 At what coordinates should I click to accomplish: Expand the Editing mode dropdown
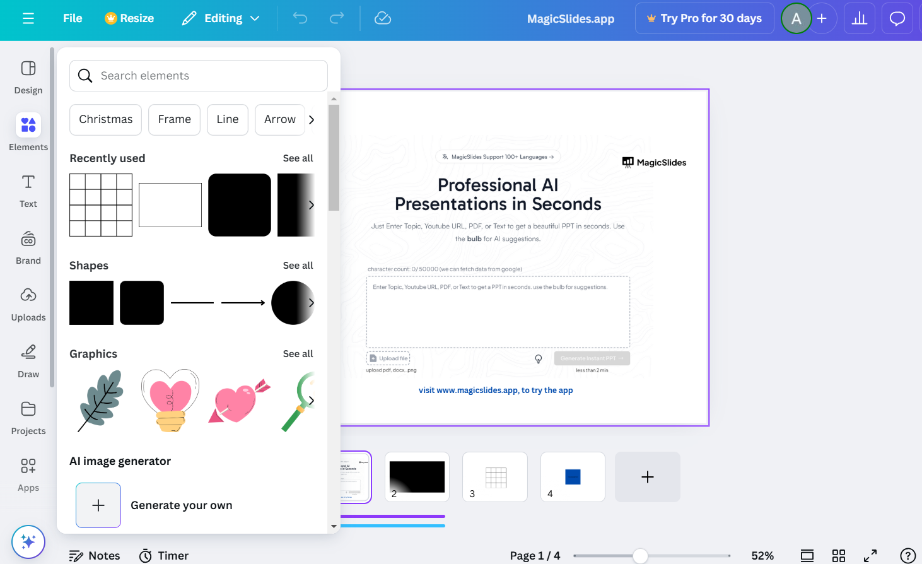tap(221, 18)
